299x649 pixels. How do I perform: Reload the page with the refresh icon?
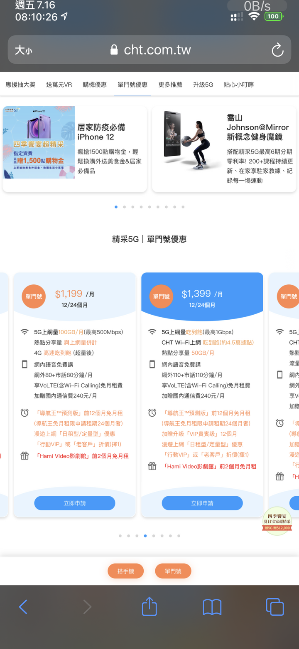277,50
